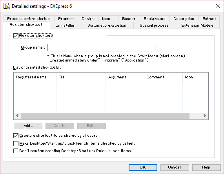Open the Special process tab
Screen dimensions: 224x174
(x=154, y=25)
